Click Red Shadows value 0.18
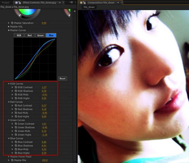The width and height of the screenshot is (189, 163). click(x=44, y=109)
